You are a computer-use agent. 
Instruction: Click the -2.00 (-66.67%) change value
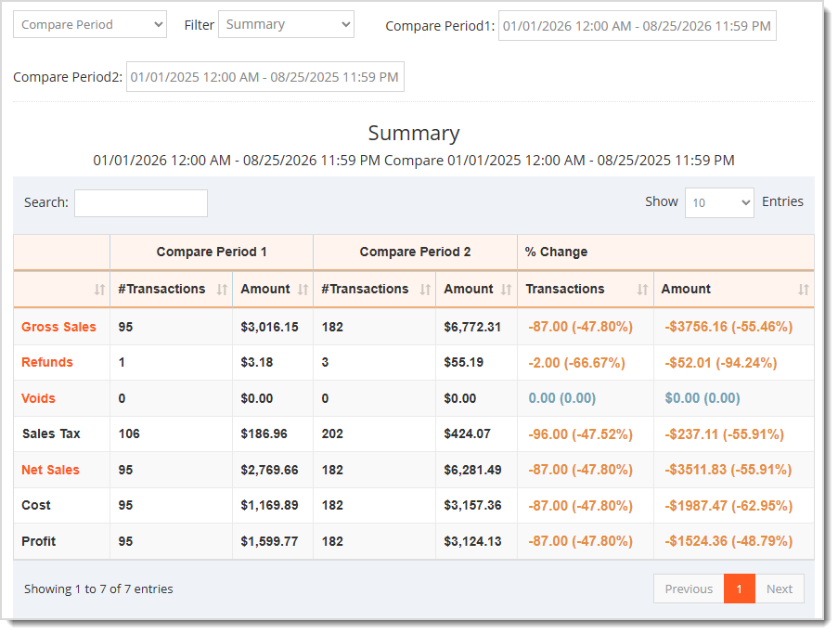tap(576, 362)
